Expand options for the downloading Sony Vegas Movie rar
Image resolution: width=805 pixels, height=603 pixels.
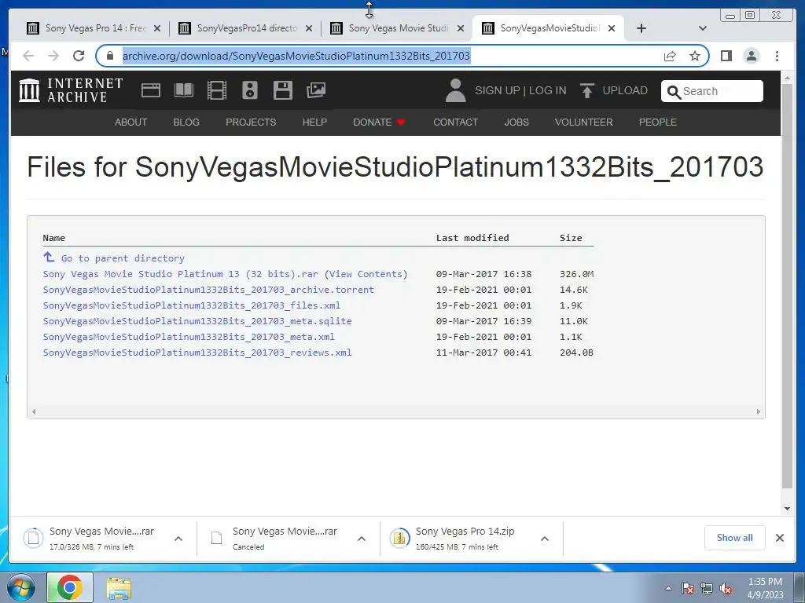[x=178, y=539]
